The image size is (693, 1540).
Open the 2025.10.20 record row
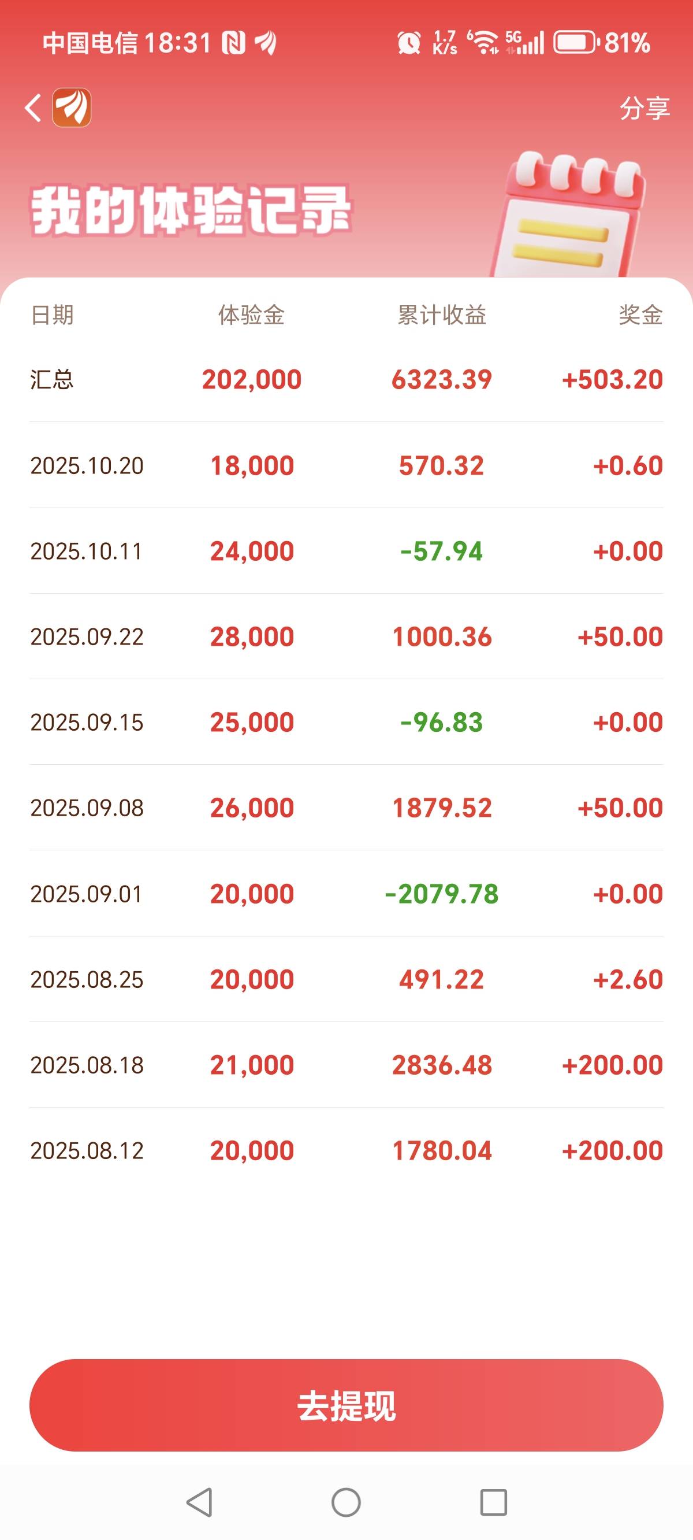click(x=346, y=466)
